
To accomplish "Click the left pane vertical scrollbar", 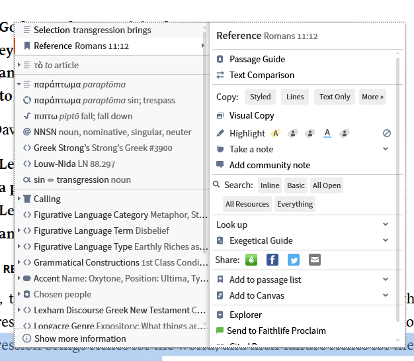I will point(204,143).
